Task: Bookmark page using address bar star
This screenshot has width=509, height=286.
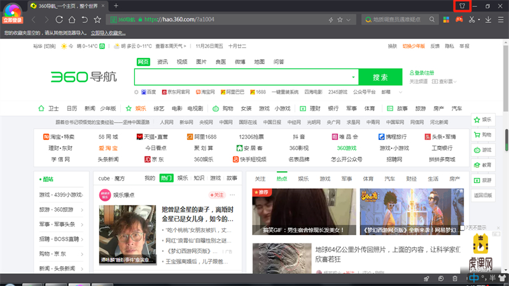Action: pos(340,20)
